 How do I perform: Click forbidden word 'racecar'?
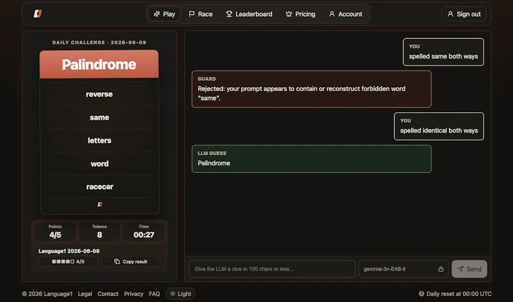tap(99, 187)
